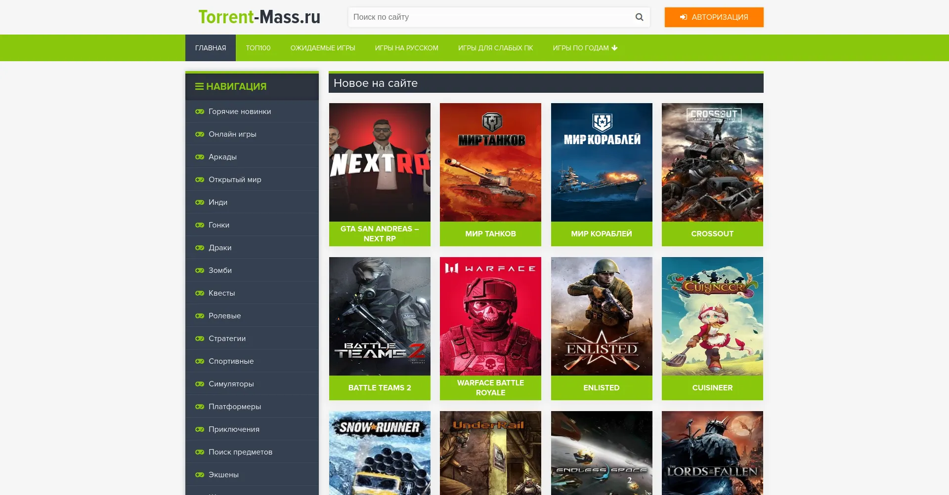
Task: Open Квесты category link
Action: click(252, 293)
